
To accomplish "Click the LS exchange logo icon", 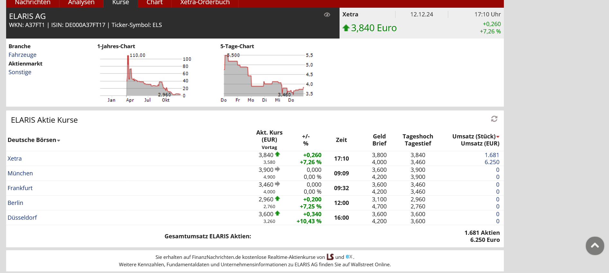I will (x=330, y=257).
